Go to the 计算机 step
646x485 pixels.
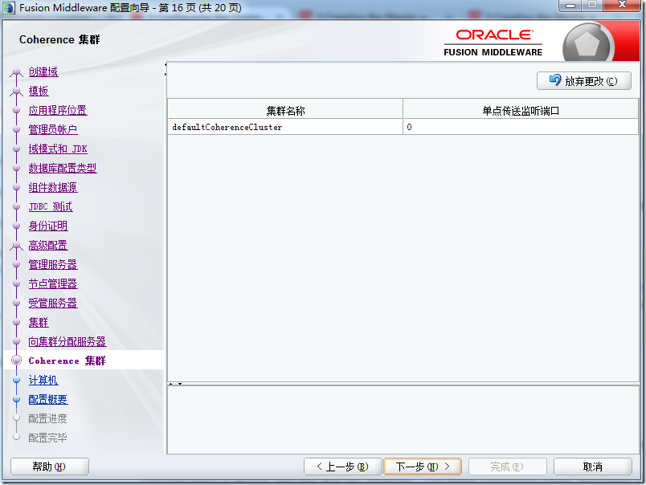(x=43, y=380)
